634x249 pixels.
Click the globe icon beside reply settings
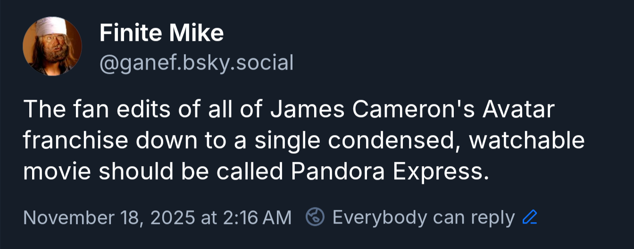point(315,217)
